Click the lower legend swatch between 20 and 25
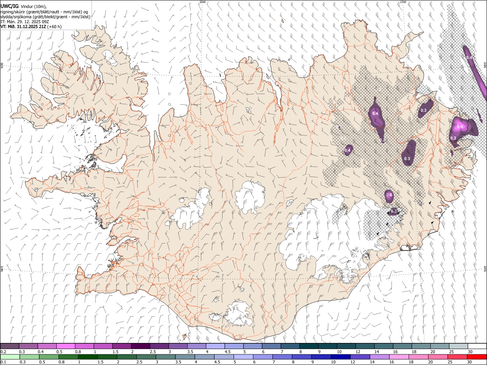Image resolution: width=487 pixels, height=365 pixels. [x=437, y=357]
